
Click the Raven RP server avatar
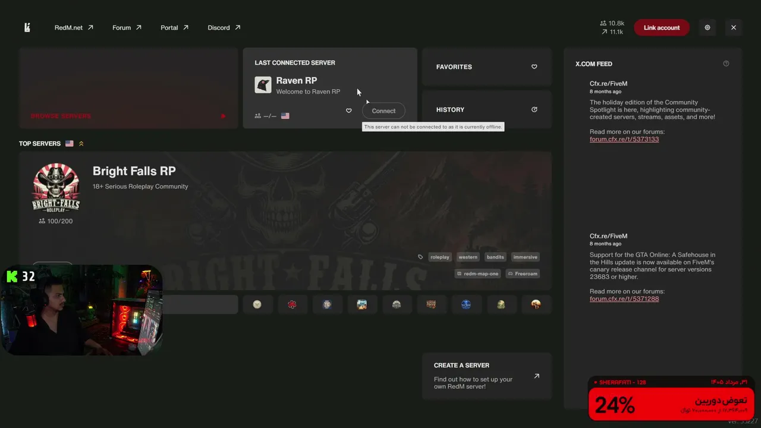(263, 84)
